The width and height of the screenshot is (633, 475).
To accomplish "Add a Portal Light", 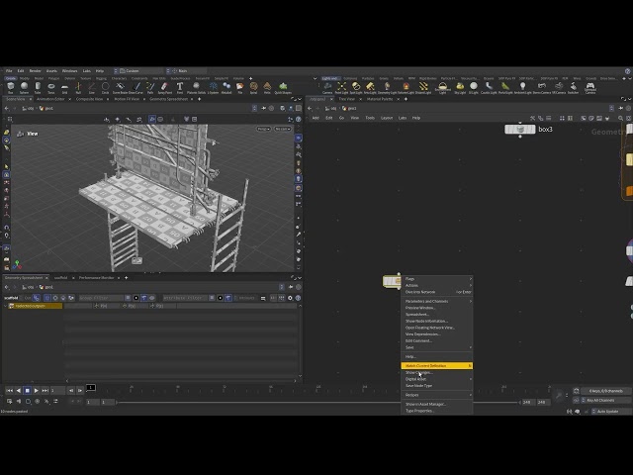I will click(505, 88).
